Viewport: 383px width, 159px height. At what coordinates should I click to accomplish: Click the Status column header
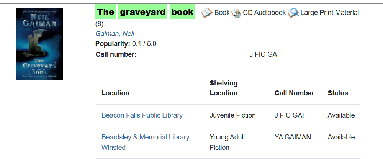click(x=338, y=93)
